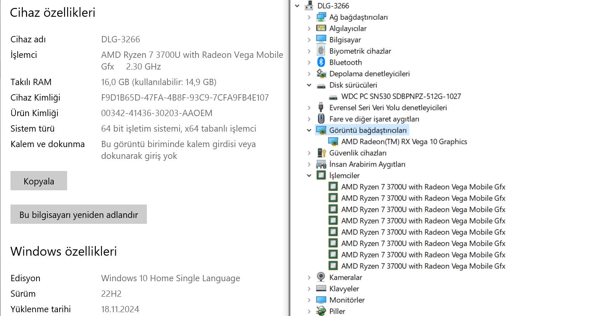600x316 pixels.
Task: Collapse Disk sürücüleri node
Action: 309,85
